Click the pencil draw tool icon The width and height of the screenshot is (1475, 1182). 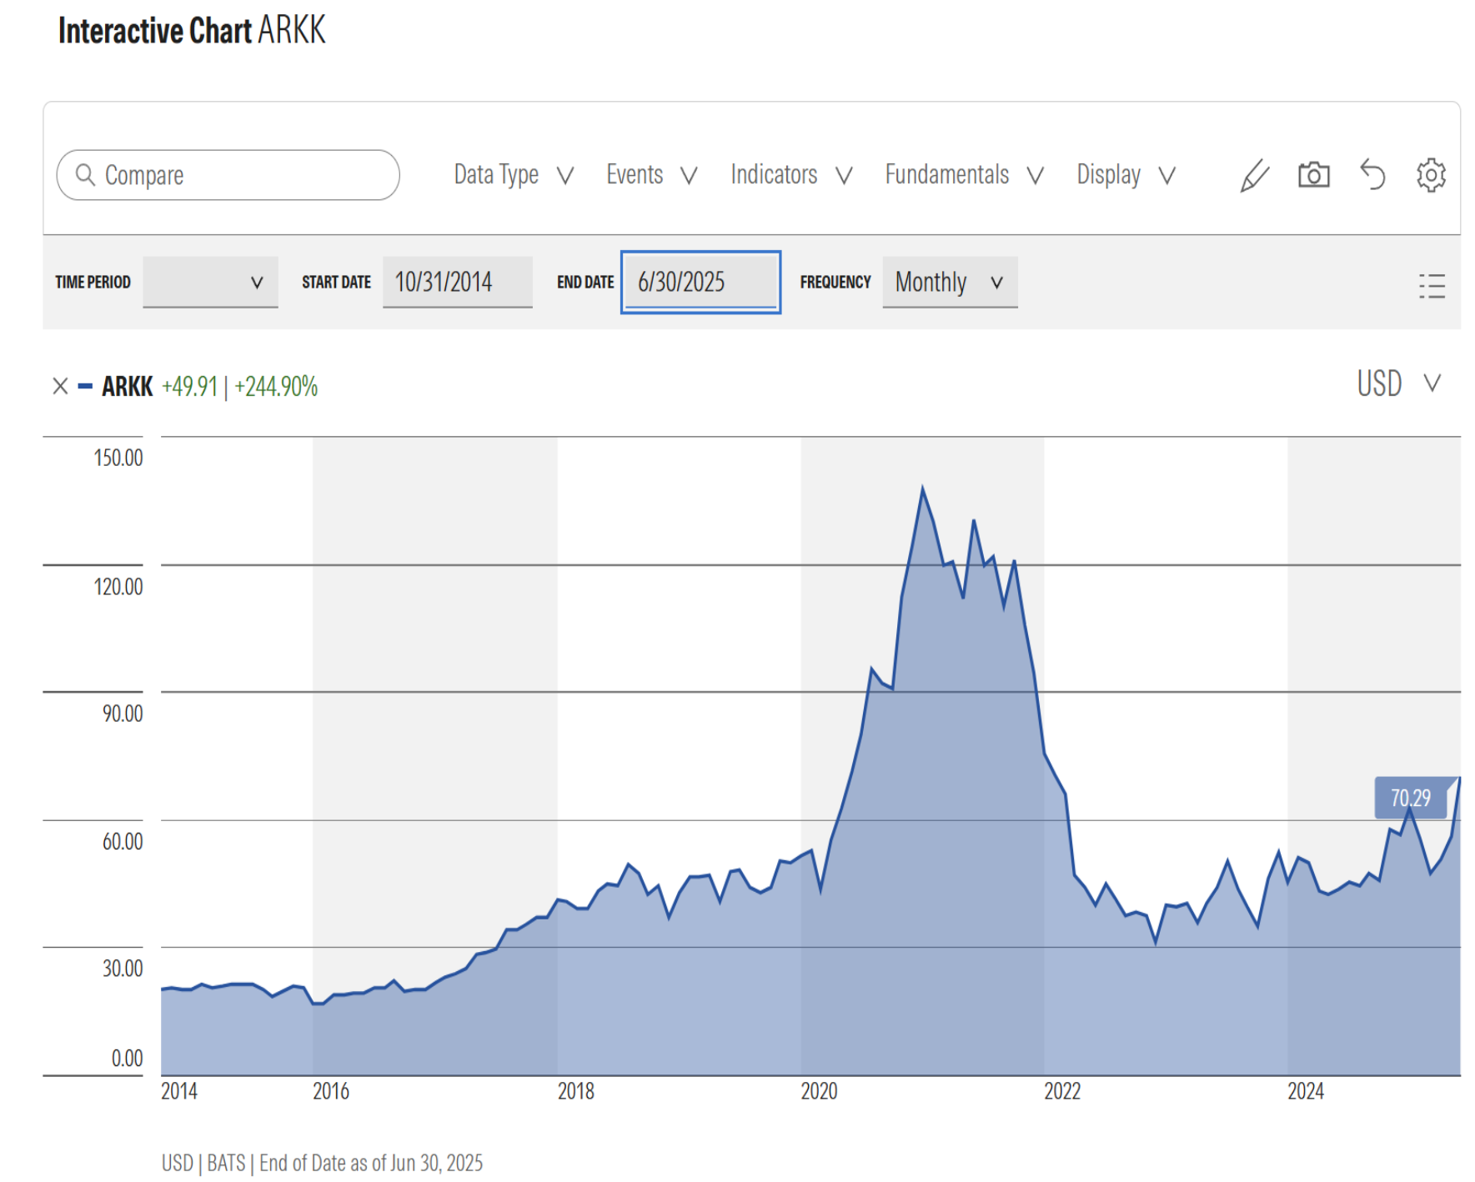point(1253,176)
